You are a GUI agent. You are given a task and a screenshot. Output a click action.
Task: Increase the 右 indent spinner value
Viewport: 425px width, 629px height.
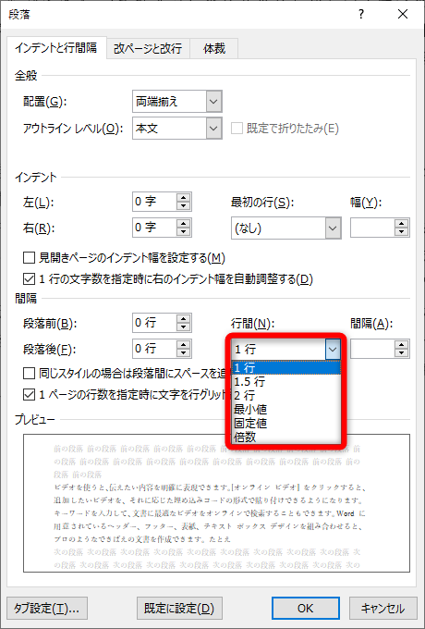tap(184, 224)
